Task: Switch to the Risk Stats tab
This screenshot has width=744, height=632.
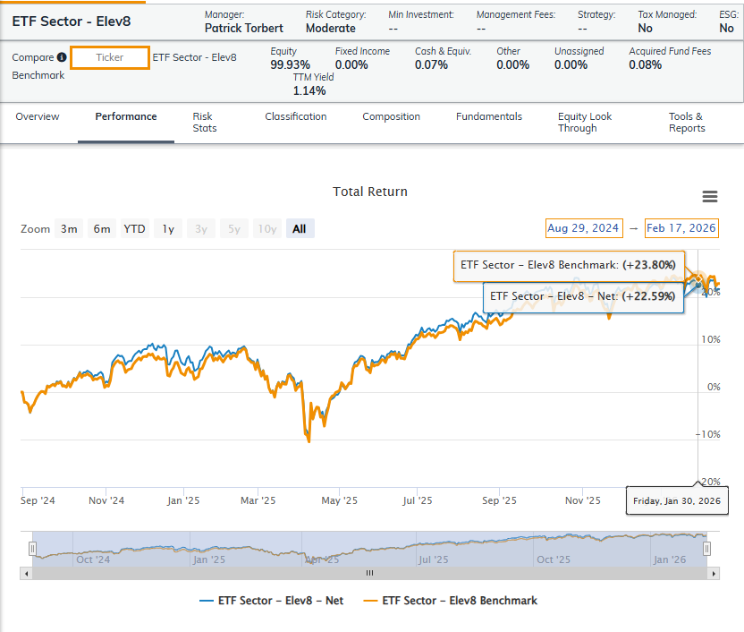Action: 204,122
